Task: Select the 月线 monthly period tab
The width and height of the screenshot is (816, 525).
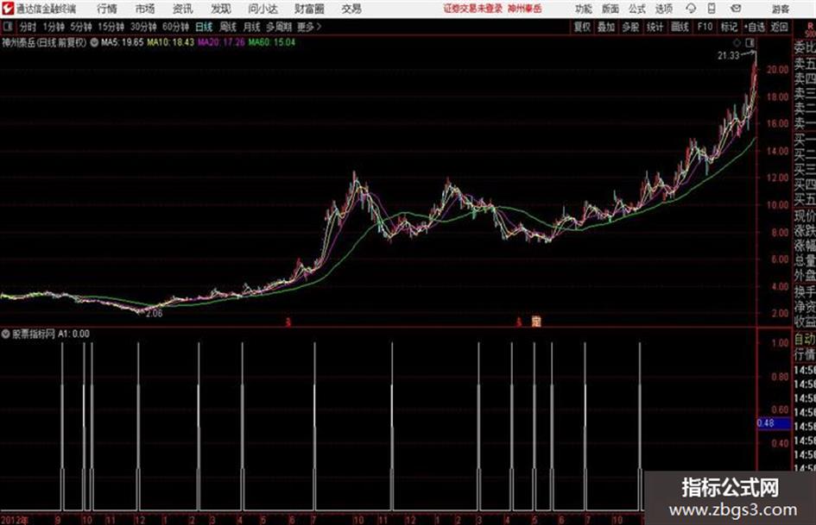Action: (x=252, y=27)
